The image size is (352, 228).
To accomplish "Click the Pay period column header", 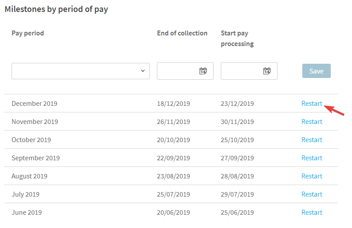I will (x=28, y=33).
